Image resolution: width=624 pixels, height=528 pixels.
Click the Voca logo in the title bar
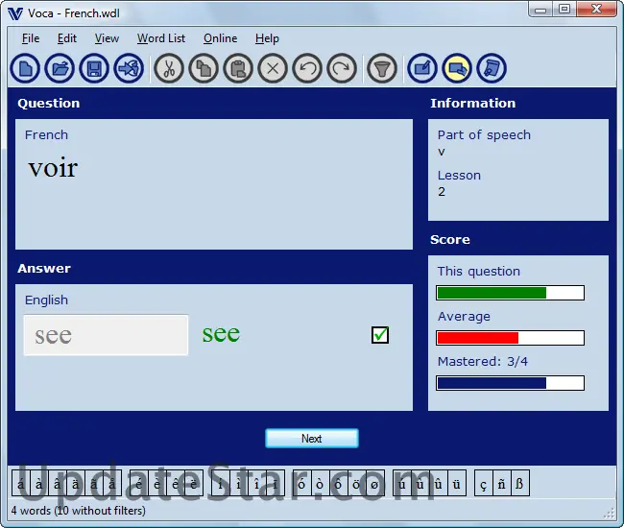[15, 13]
